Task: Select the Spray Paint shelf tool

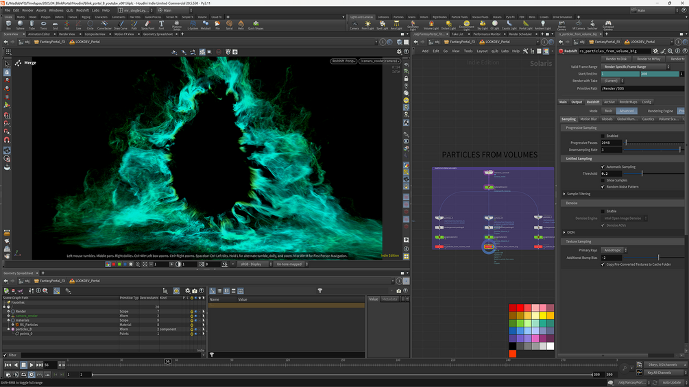Action: click(x=147, y=25)
